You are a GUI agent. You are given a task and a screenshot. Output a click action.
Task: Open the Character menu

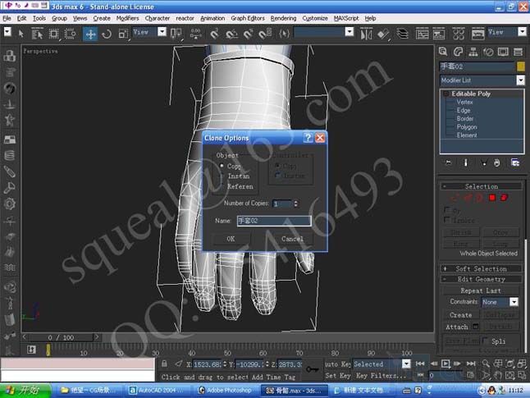(158, 18)
